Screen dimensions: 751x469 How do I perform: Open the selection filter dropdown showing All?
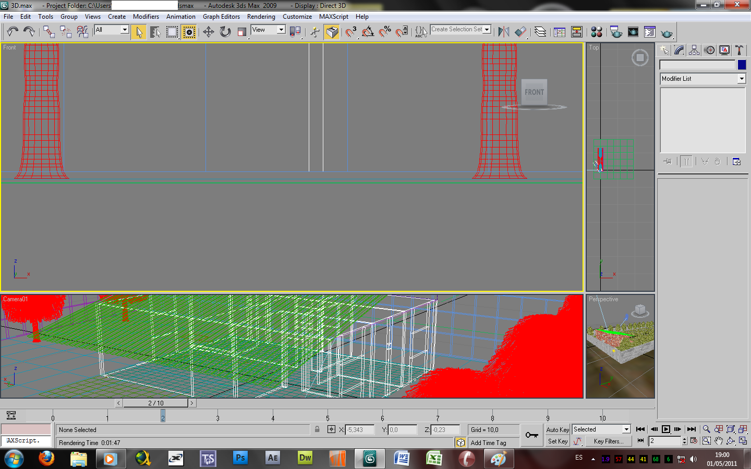click(x=112, y=30)
